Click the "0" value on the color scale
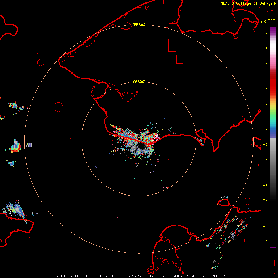The width and height of the screenshot is (278, 278). [x=267, y=131]
